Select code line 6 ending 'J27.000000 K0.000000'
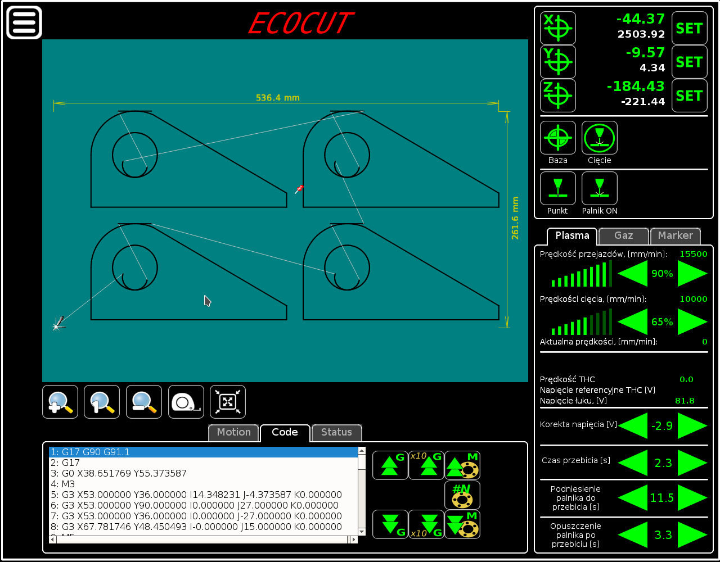 [204, 505]
